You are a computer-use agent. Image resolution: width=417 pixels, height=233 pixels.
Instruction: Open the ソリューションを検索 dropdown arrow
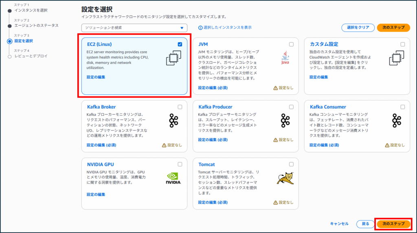point(182,28)
